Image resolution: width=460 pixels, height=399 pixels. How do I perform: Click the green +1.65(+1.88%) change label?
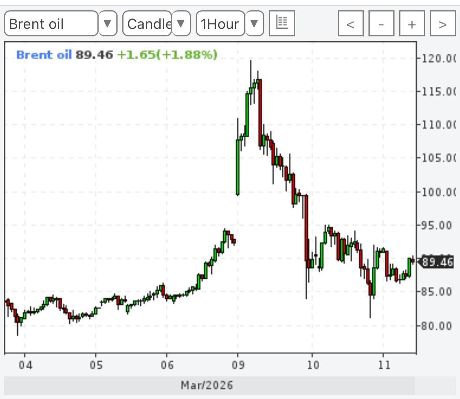[167, 55]
